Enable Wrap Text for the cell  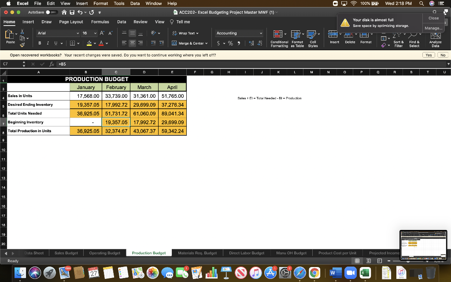[x=184, y=33]
